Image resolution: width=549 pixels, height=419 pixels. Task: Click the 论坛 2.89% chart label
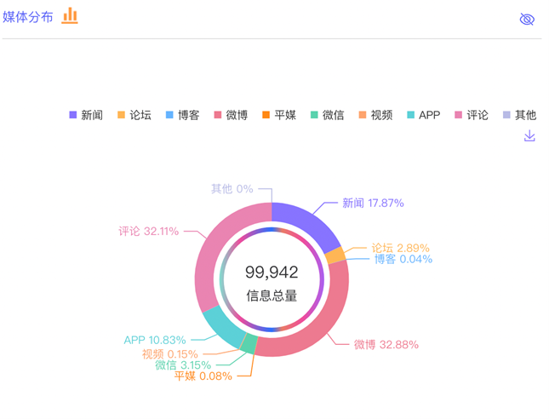(400, 248)
